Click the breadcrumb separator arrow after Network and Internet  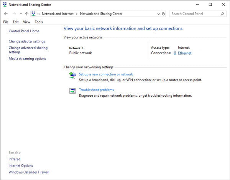pyautogui.click(x=77, y=14)
